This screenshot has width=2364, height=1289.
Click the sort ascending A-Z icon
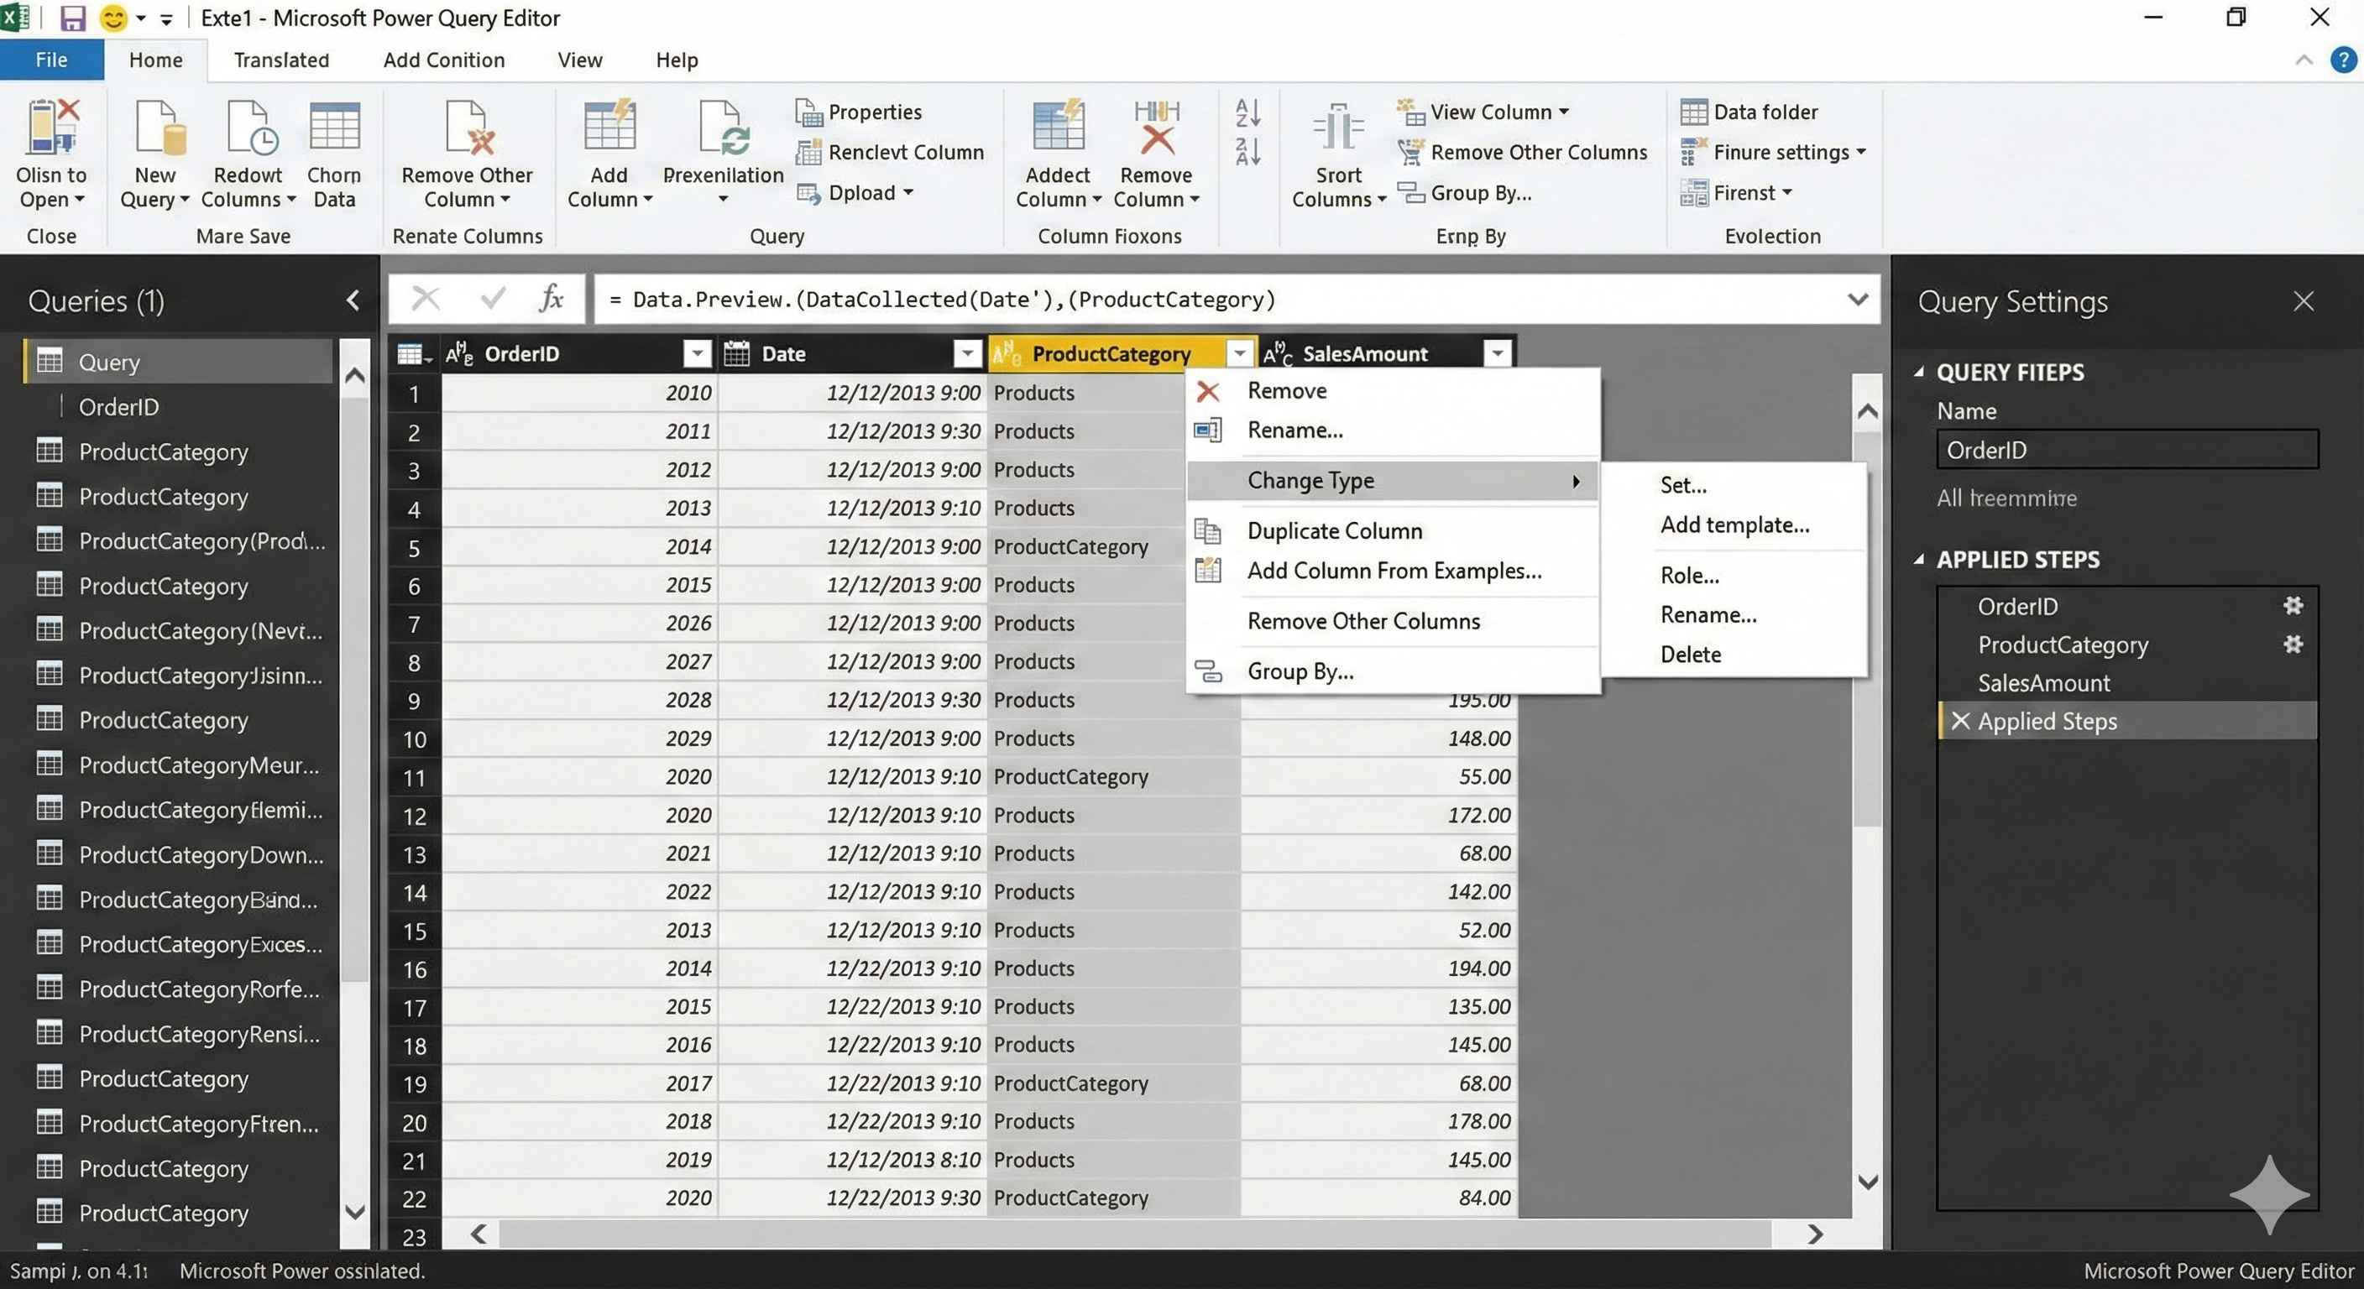pos(1248,112)
